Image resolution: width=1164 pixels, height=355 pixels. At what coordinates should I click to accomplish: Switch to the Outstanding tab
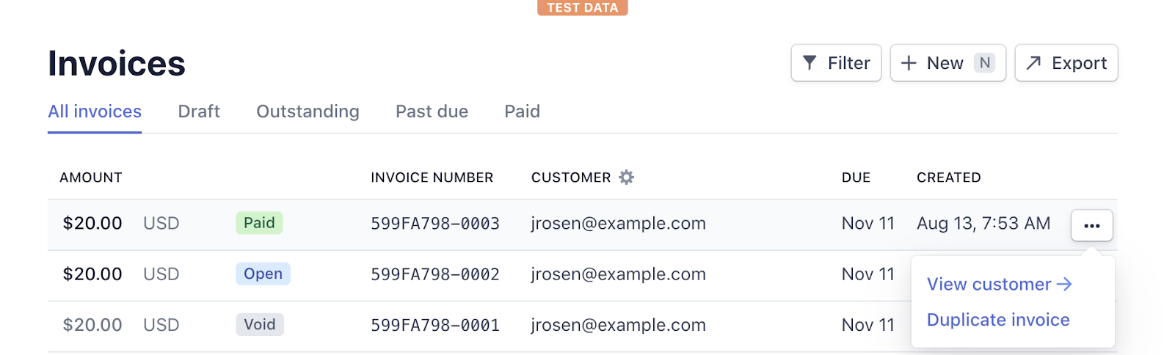(x=308, y=111)
